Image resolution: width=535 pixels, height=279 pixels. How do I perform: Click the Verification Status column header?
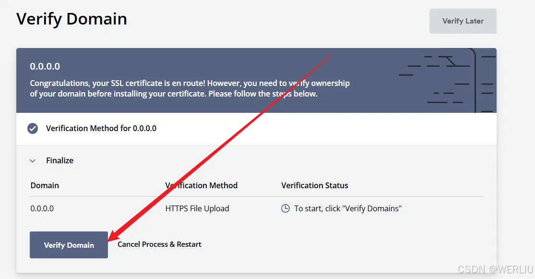pyautogui.click(x=315, y=185)
